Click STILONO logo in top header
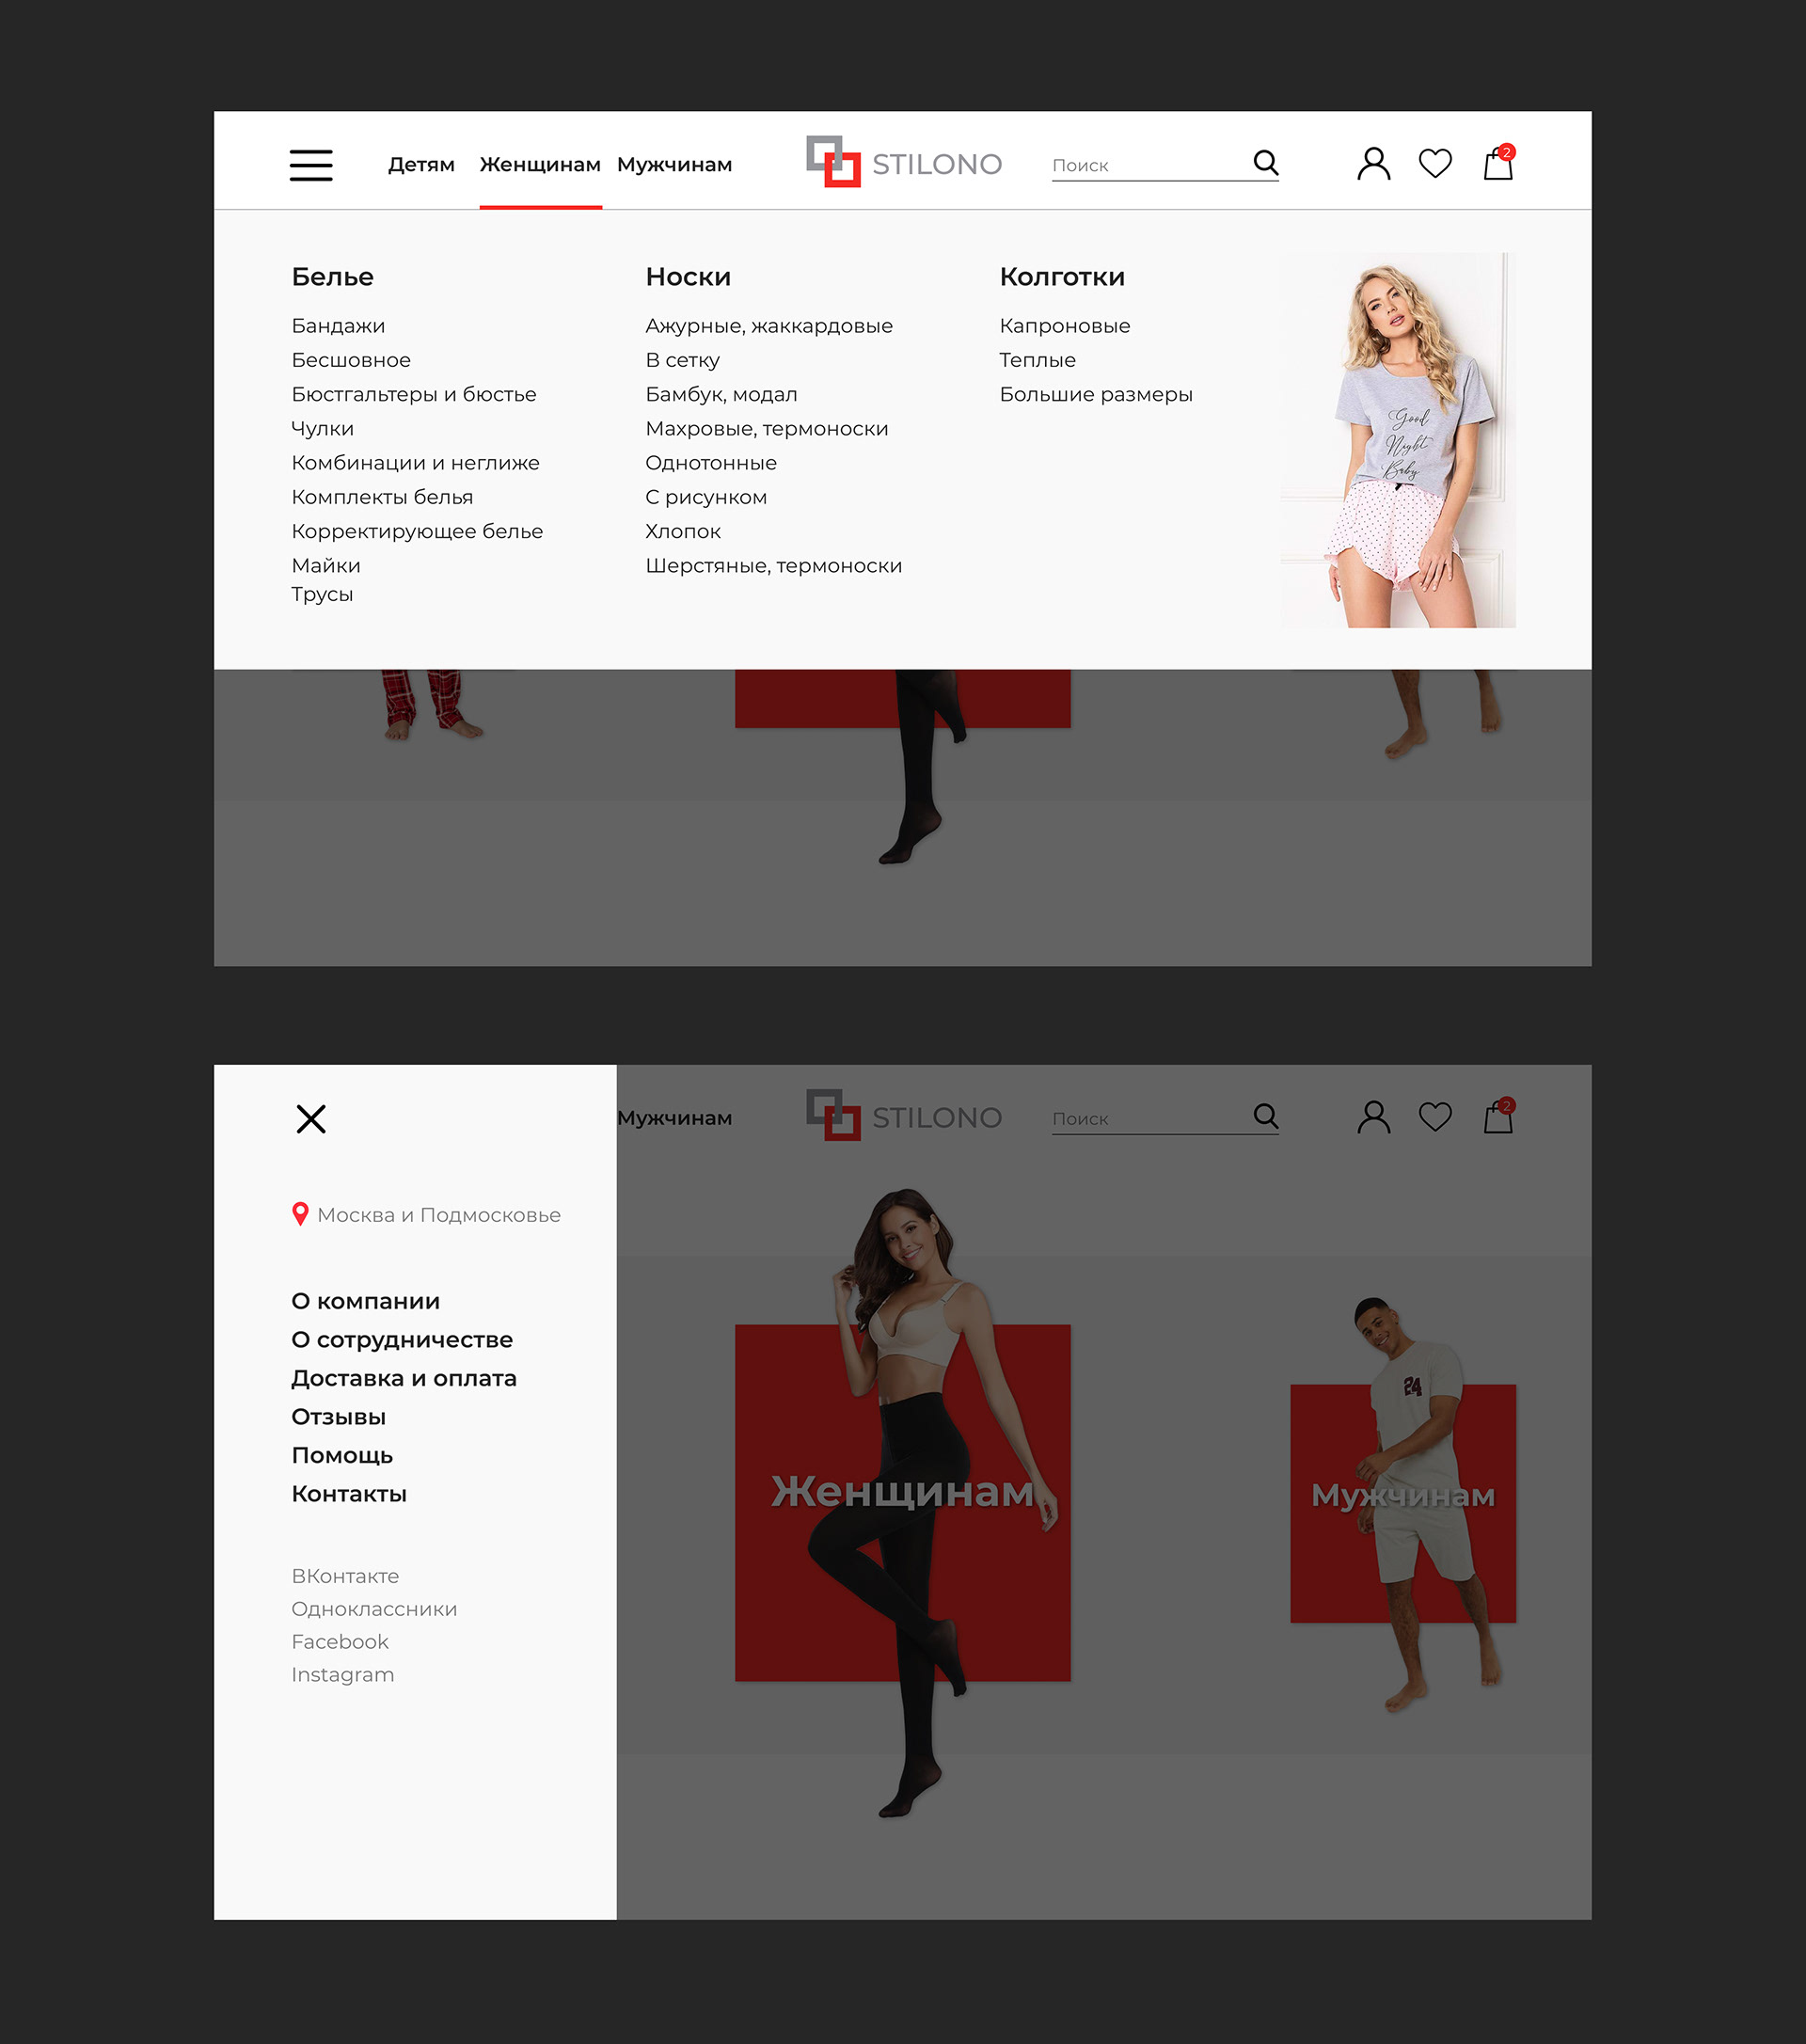 [903, 162]
